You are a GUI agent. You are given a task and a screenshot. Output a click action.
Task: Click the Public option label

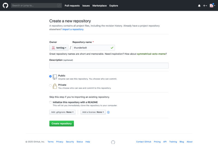point(62,76)
